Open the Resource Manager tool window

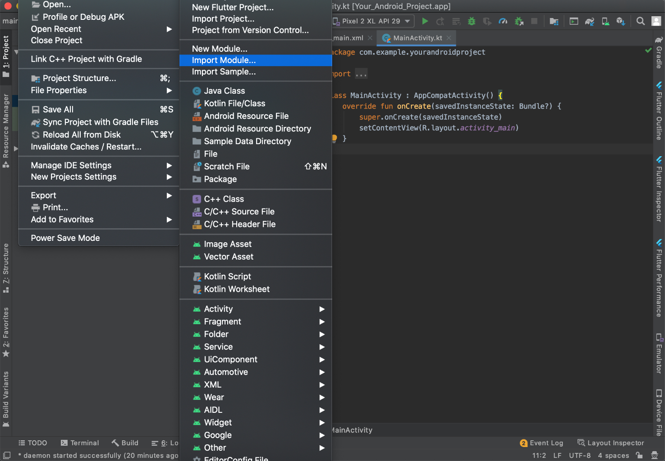click(x=6, y=131)
